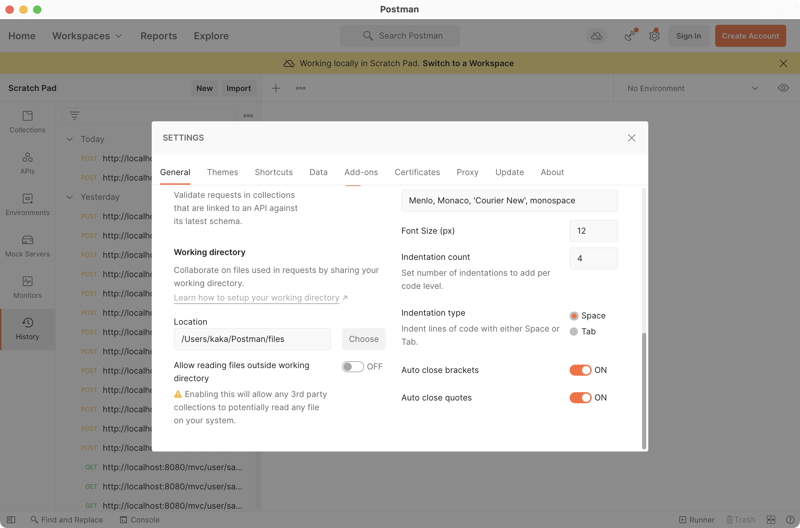Open Learn how to setup working directory link

pos(257,298)
